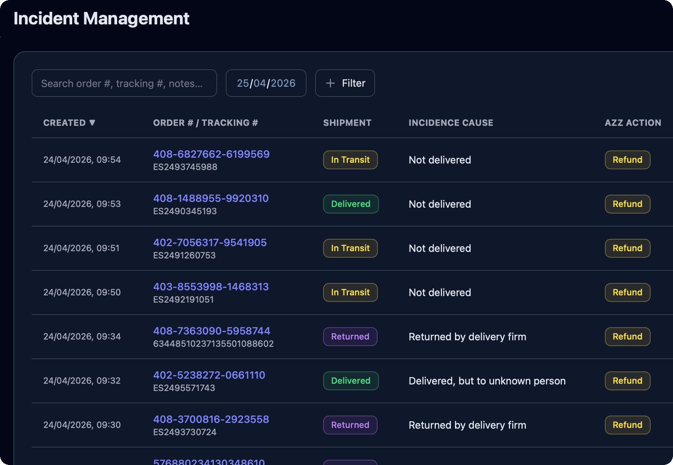
Task: Select tracking number ES2490345193
Action: tap(185, 211)
